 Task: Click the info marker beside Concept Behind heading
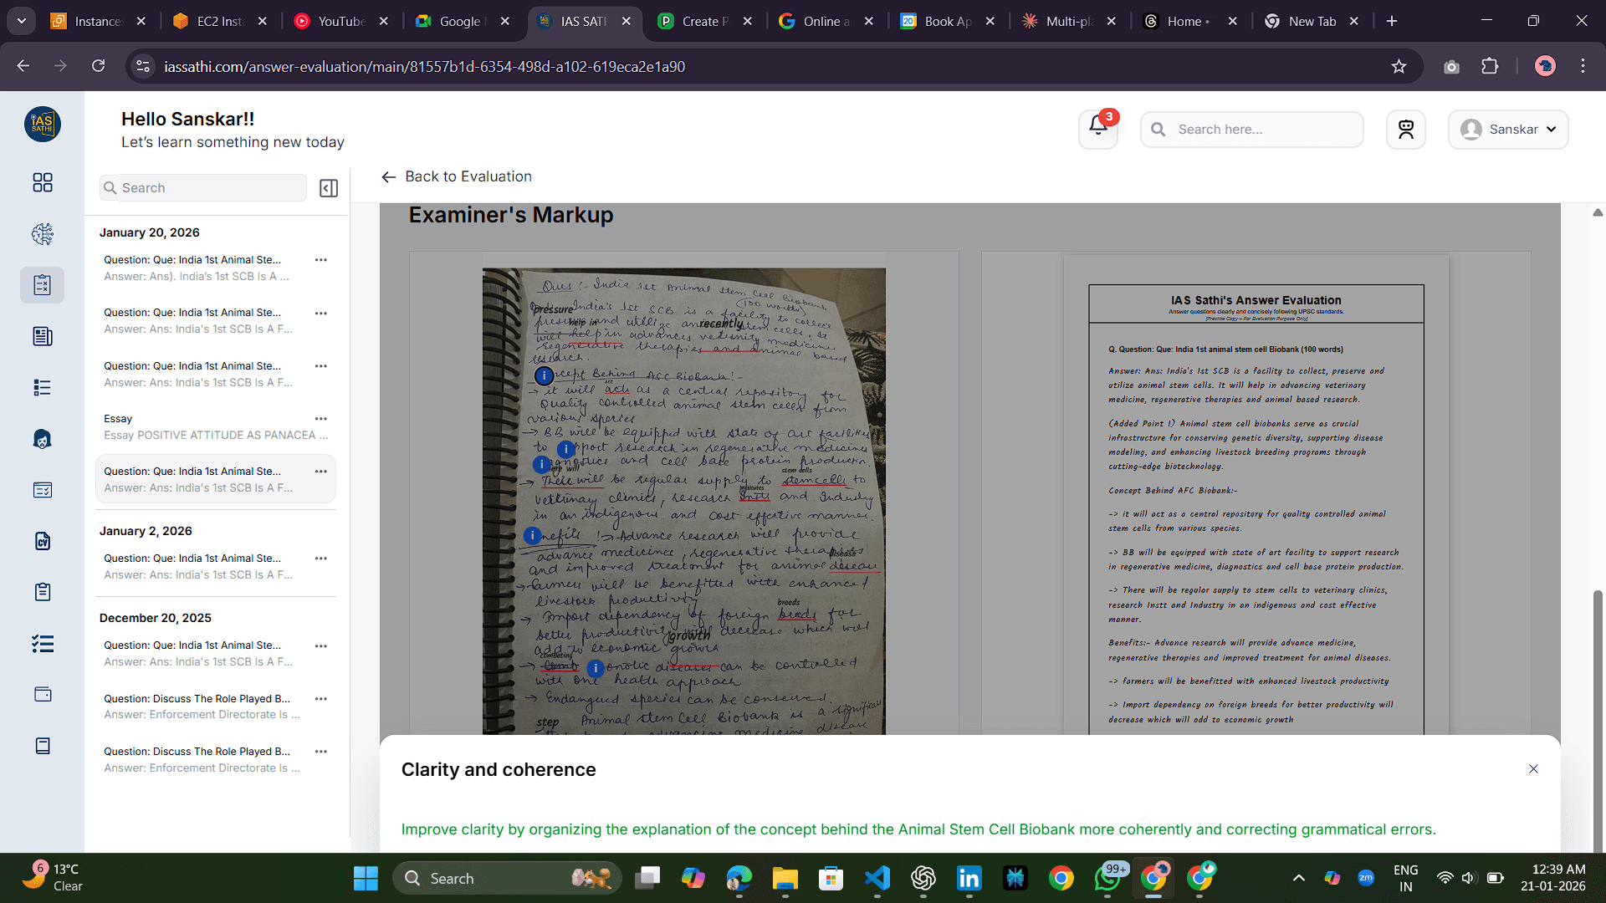(x=544, y=376)
